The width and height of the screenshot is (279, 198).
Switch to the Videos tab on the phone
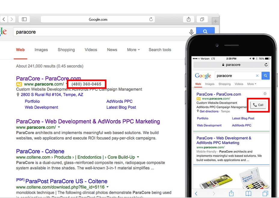click(x=239, y=84)
